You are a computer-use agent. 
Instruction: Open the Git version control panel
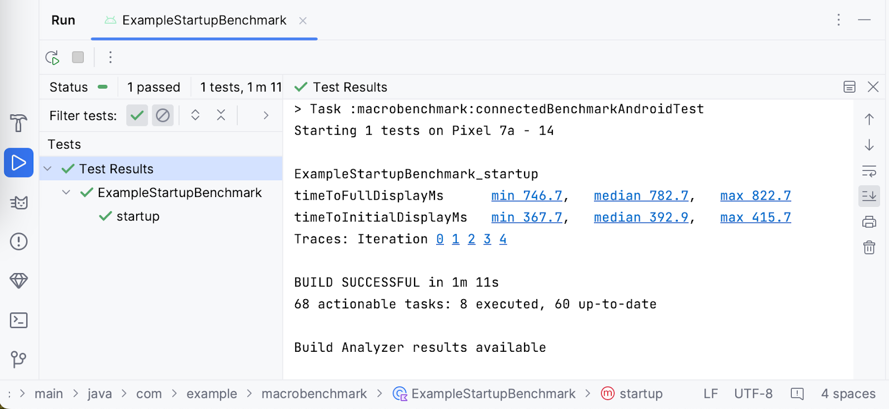(19, 359)
